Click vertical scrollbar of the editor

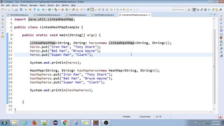(x=214, y=66)
